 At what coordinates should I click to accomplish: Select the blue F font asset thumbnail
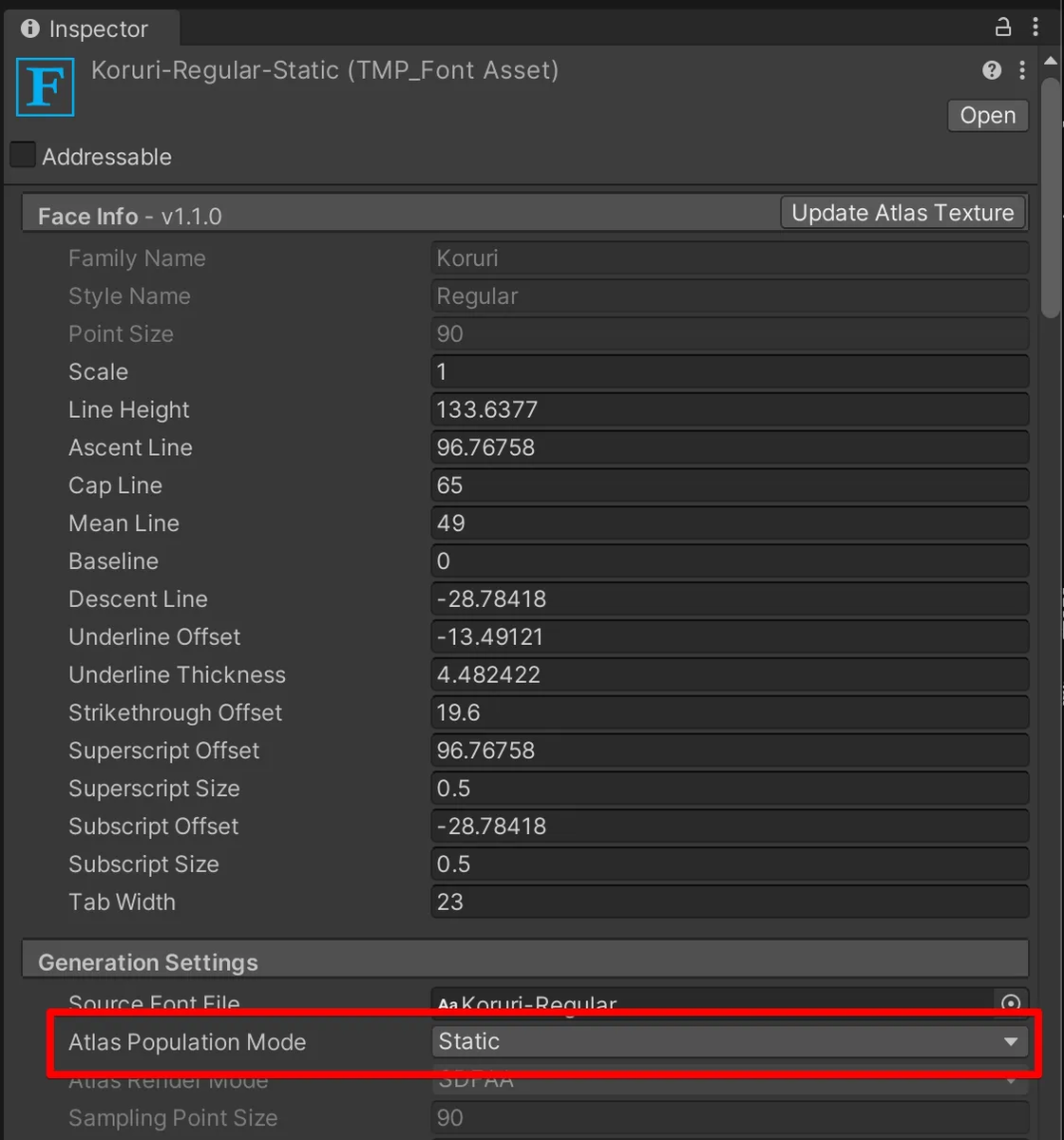45,86
